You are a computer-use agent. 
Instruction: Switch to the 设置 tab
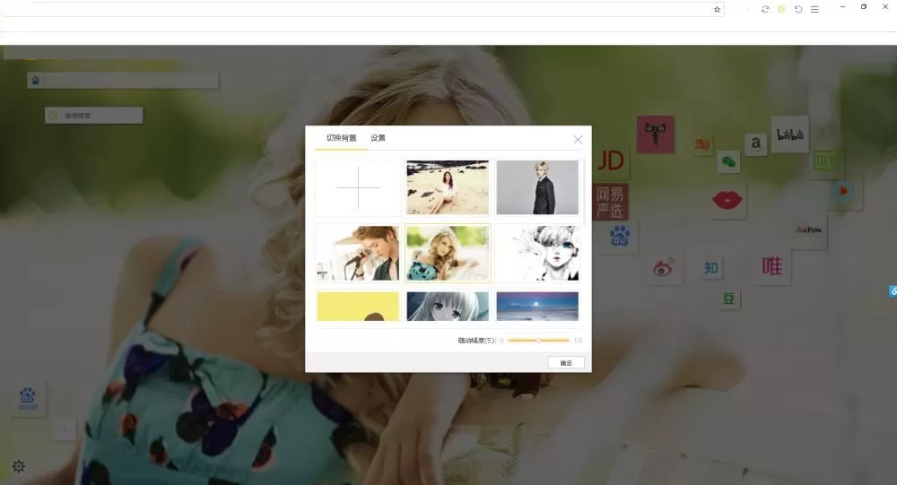click(378, 138)
